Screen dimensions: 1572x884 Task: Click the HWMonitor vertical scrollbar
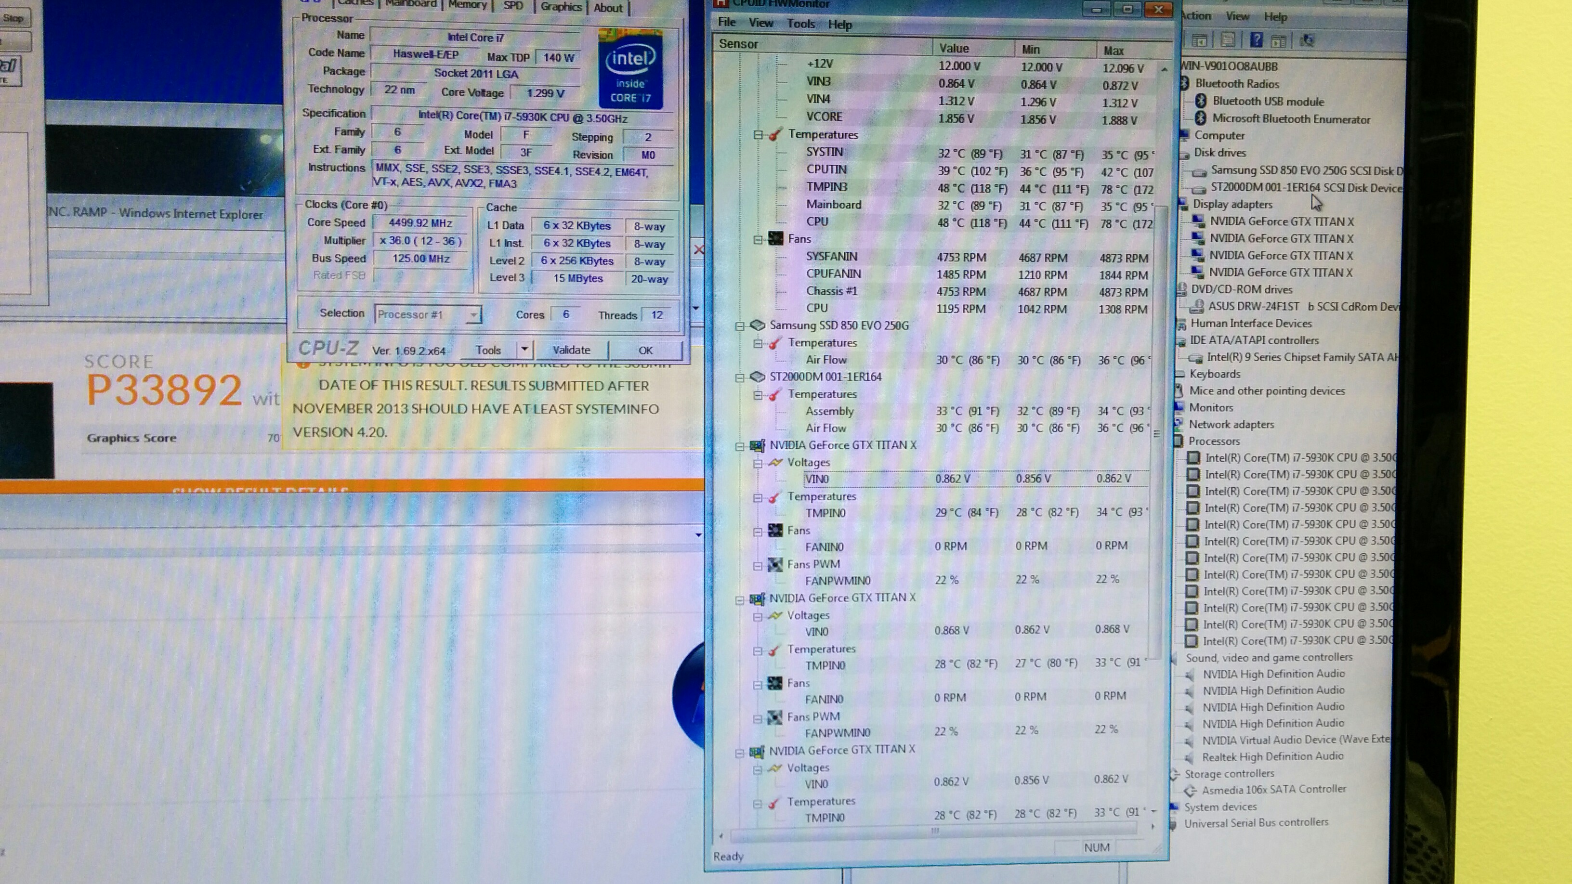[x=1156, y=434]
